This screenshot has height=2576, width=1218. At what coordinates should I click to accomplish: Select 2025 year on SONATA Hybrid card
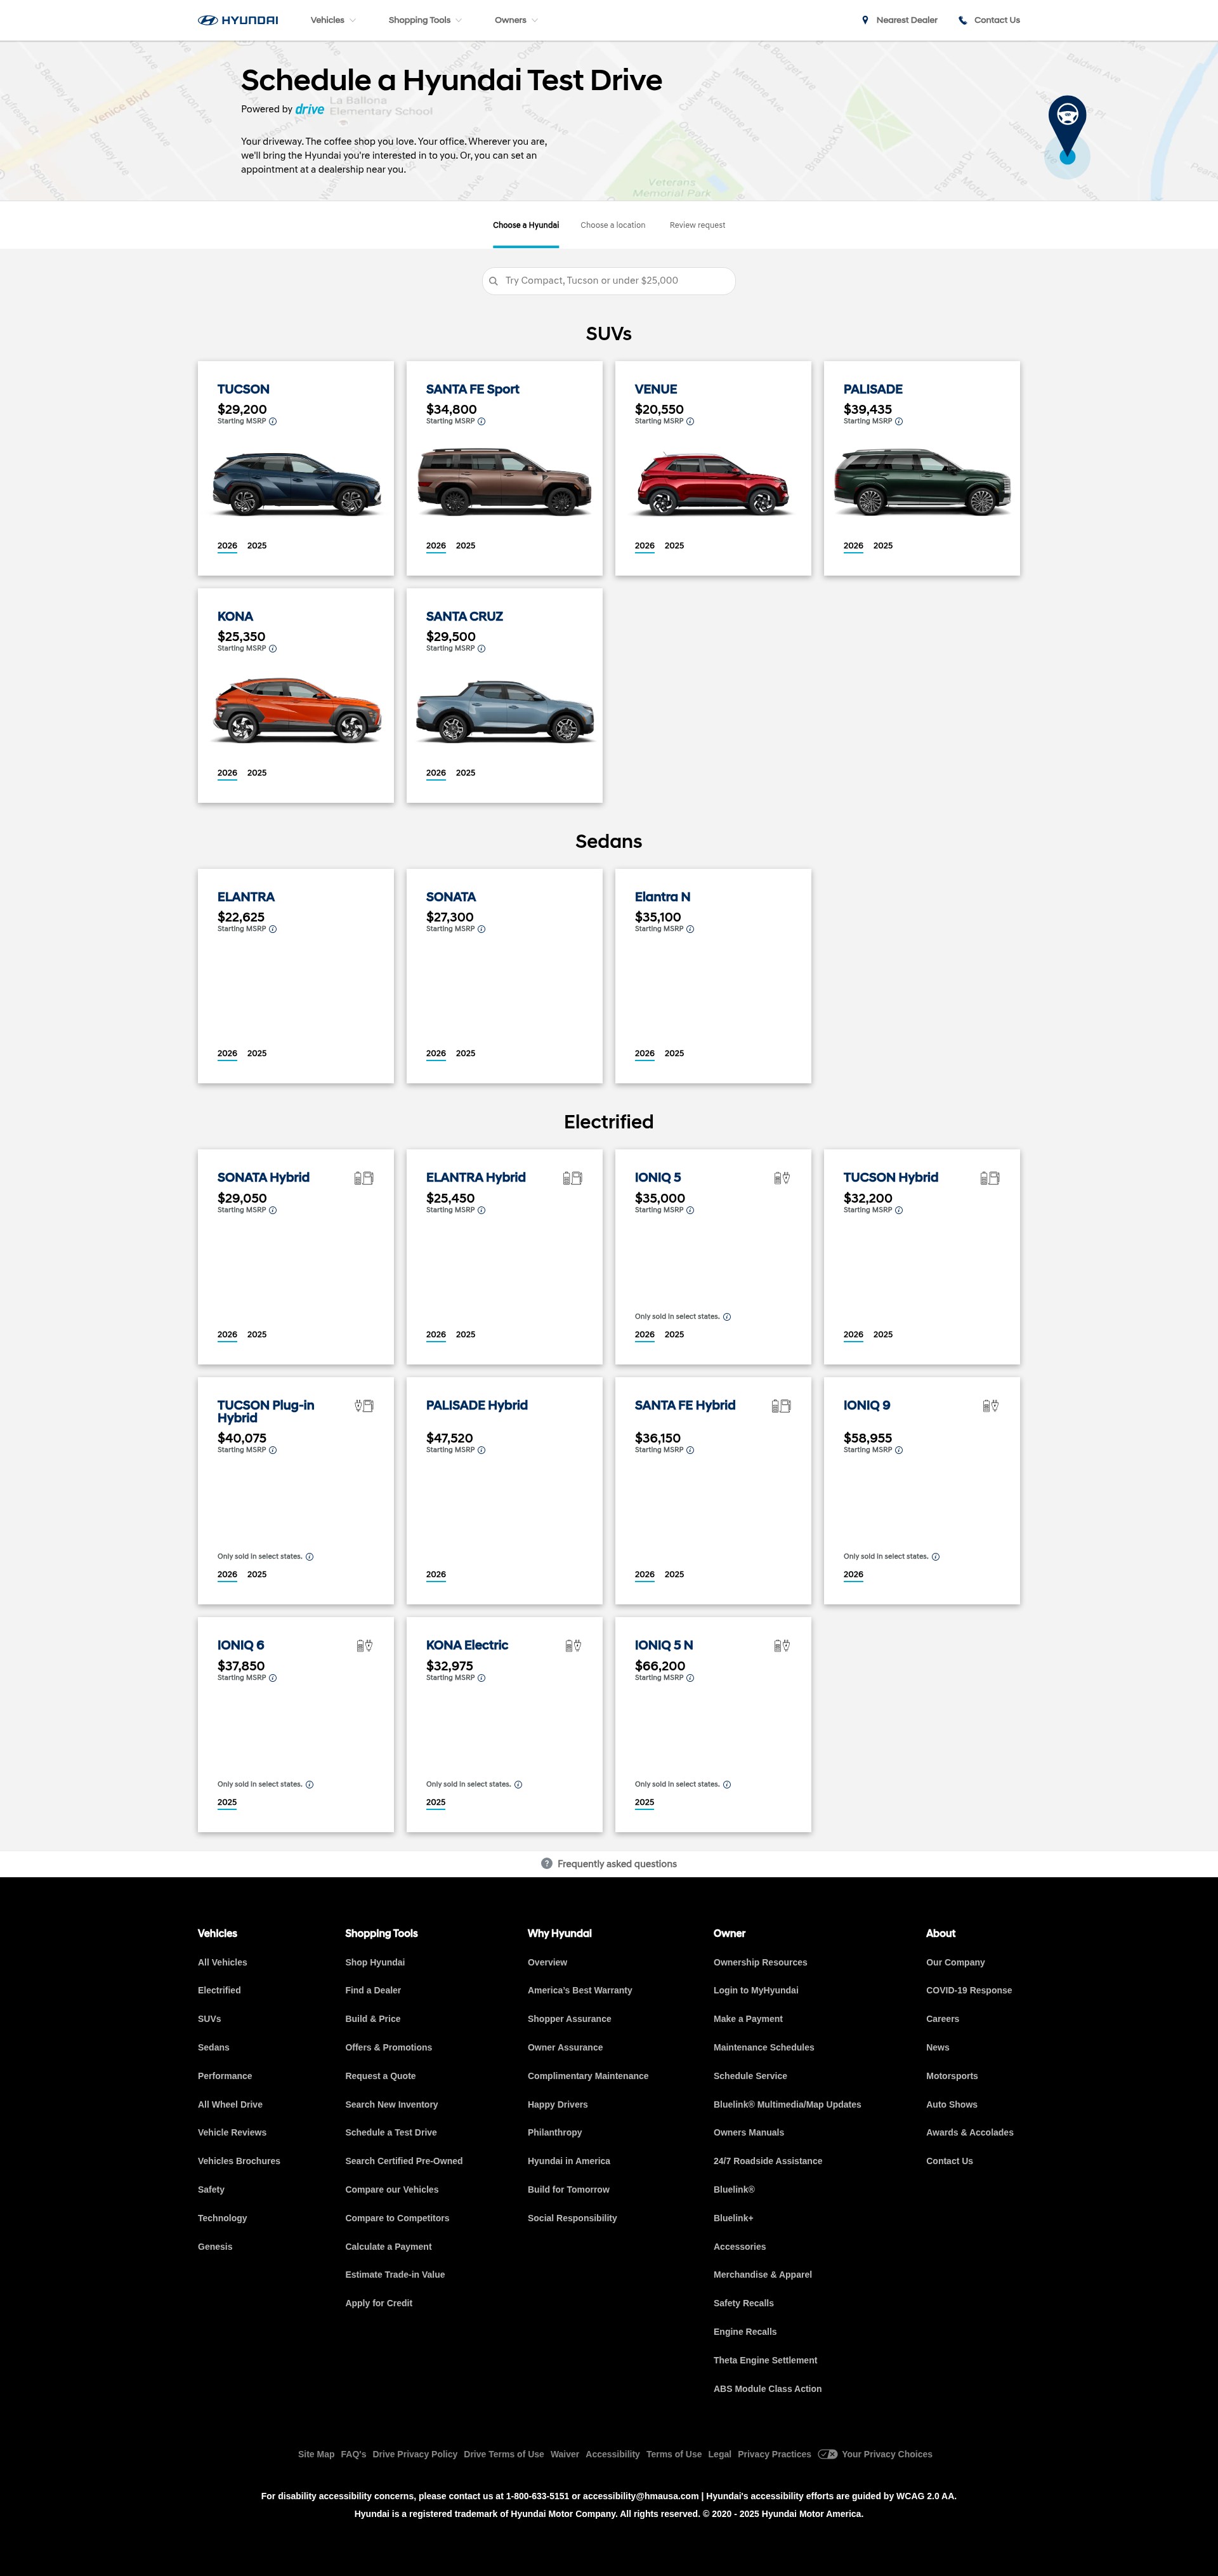[x=257, y=1334]
